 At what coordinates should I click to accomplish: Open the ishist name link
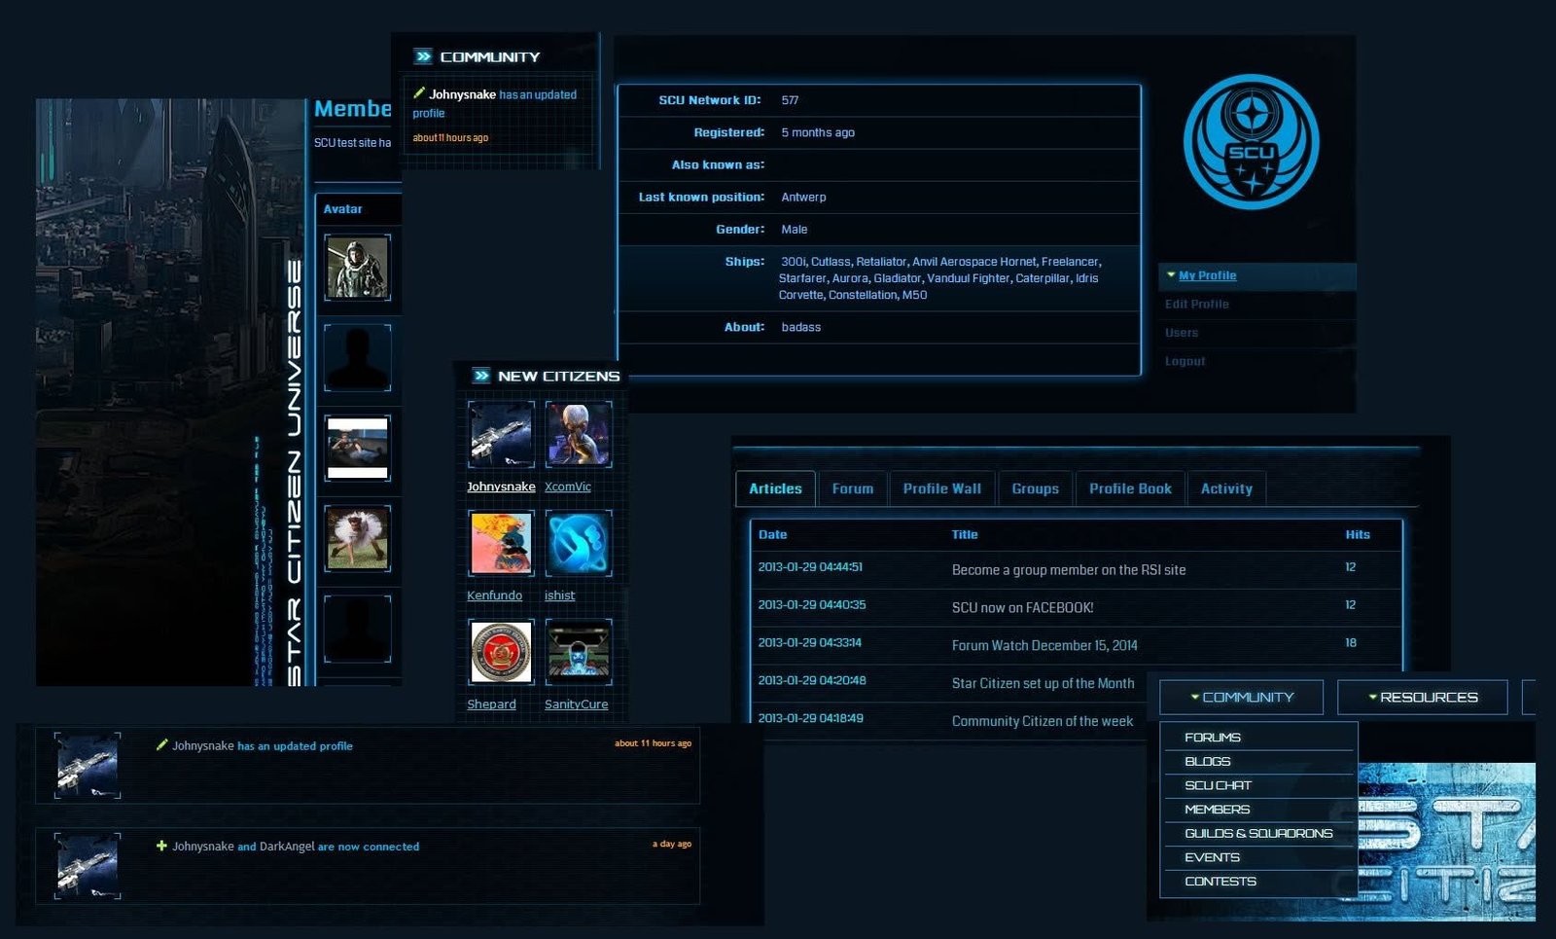pyautogui.click(x=559, y=596)
